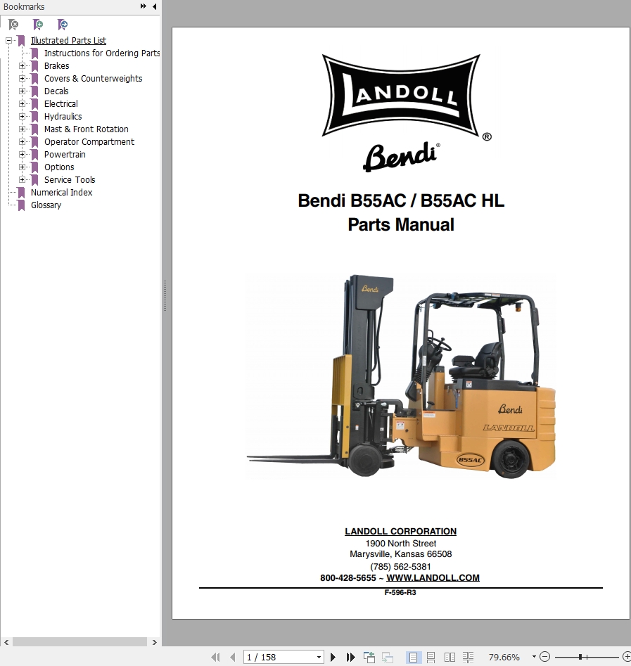Open the Numerical Index bookmark
The width and height of the screenshot is (631, 666).
pyautogui.click(x=61, y=193)
